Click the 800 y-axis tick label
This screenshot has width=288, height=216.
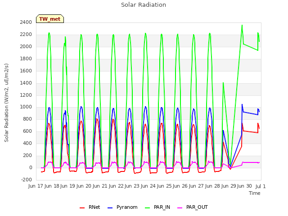[27, 119]
